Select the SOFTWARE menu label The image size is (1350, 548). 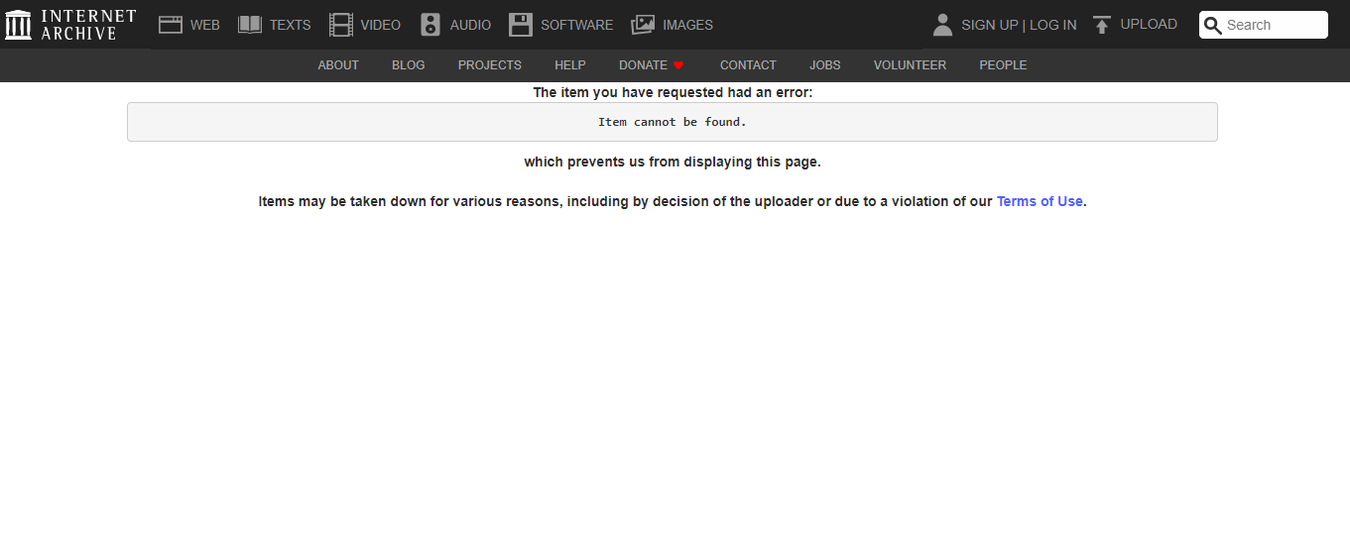(x=576, y=25)
